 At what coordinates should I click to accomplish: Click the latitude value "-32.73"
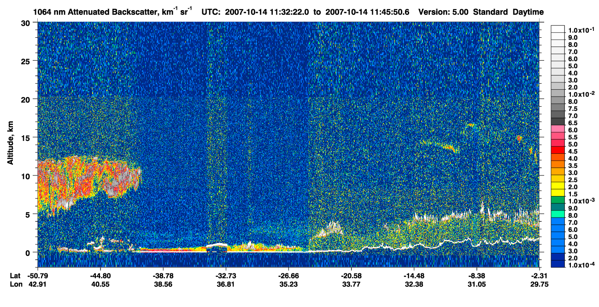click(225, 275)
